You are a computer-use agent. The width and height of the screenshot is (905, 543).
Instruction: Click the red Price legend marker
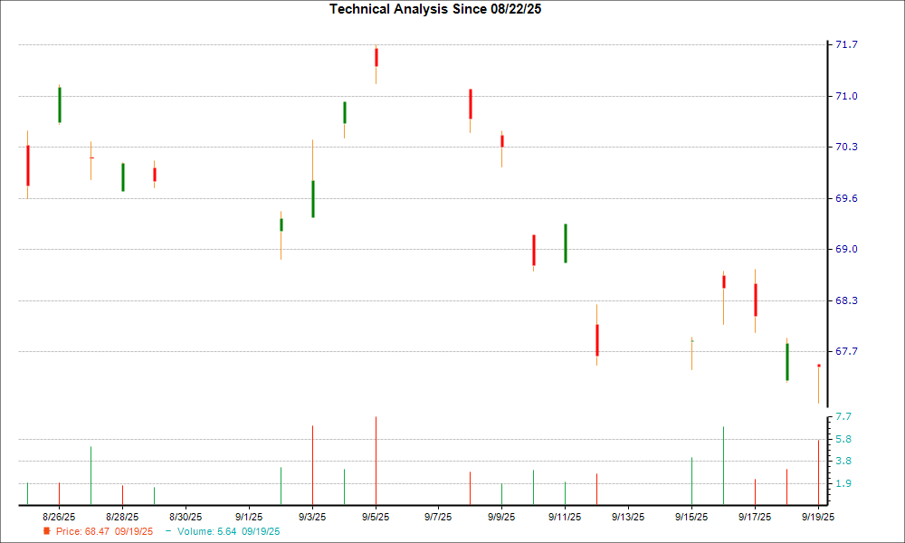pyautogui.click(x=47, y=531)
